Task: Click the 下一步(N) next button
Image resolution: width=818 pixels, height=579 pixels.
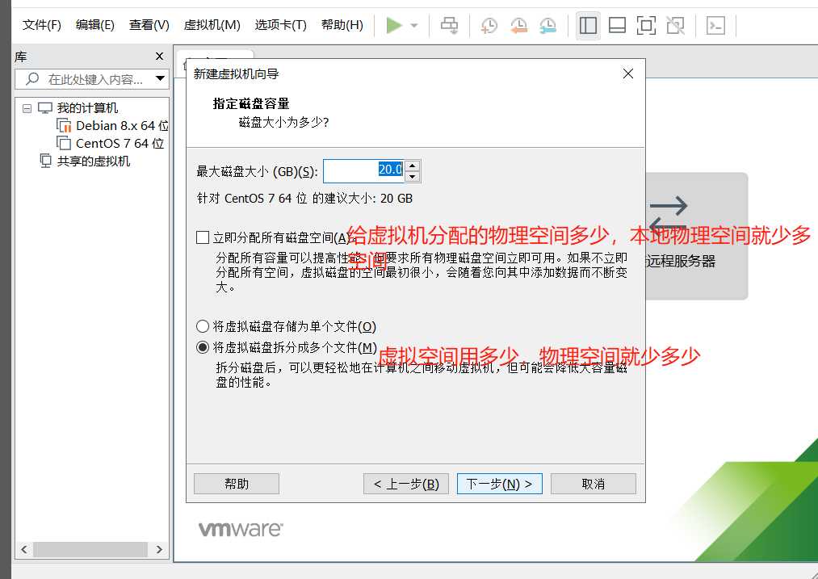Action: (x=499, y=484)
